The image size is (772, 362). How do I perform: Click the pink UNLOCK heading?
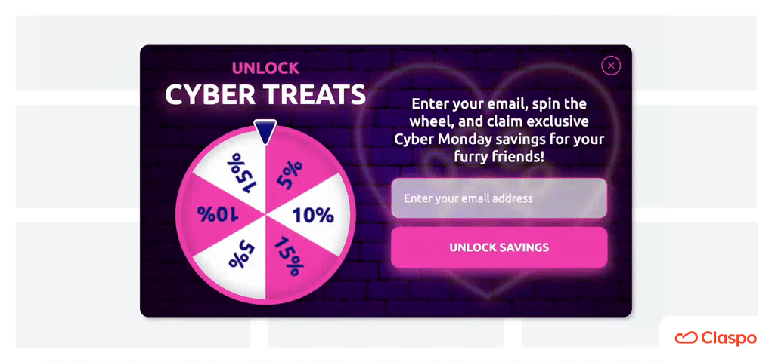tap(265, 68)
